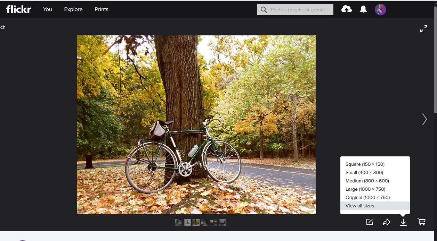Download Medium (800 × 600) size
The image size is (437, 241).
375,181
